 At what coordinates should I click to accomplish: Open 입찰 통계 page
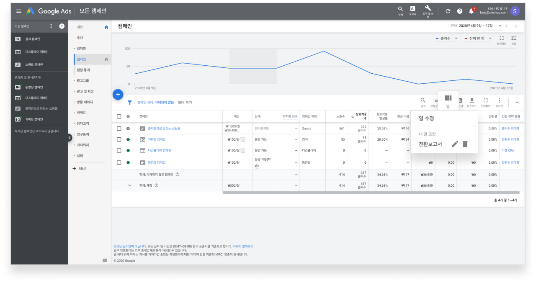(83, 70)
